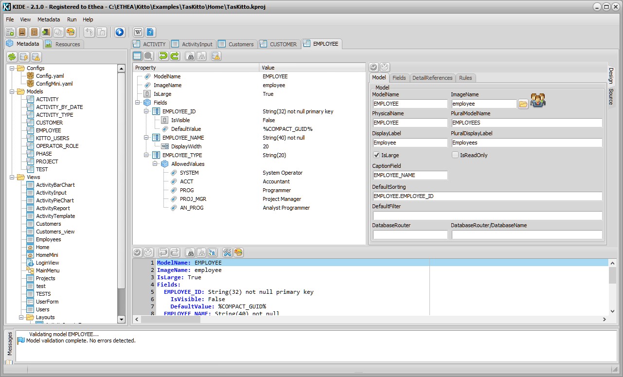This screenshot has height=377, width=623.
Task: Open the Metadata menu
Action: click(49, 19)
